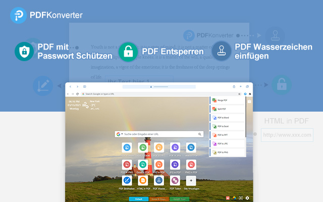Choose PDF to Excel in the extension popup
The image size is (323, 202).
pyautogui.click(x=227, y=126)
